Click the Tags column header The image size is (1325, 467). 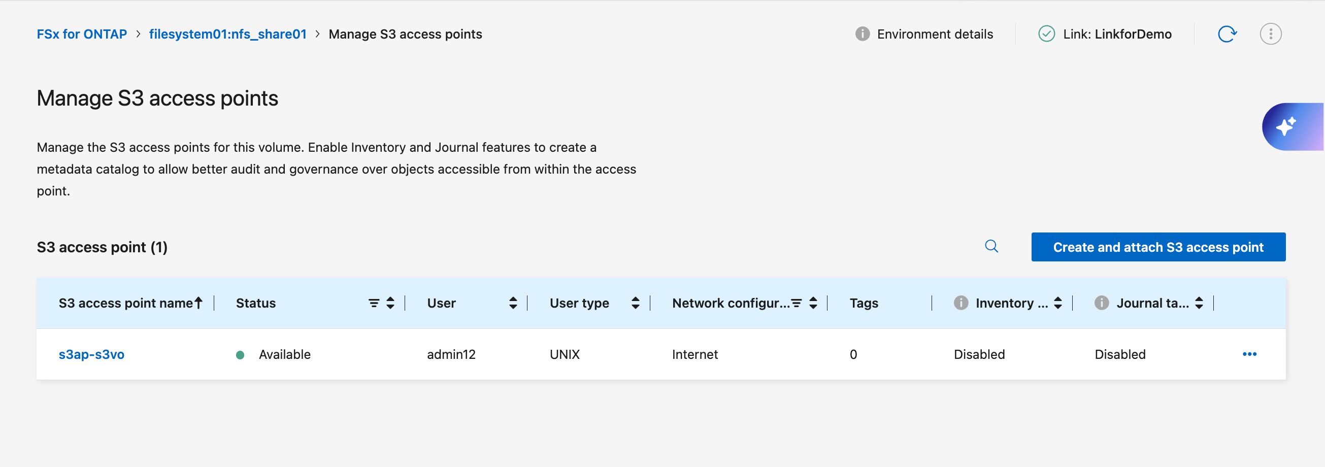pyautogui.click(x=864, y=303)
